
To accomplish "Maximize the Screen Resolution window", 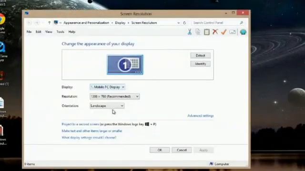I will (x=233, y=13).
